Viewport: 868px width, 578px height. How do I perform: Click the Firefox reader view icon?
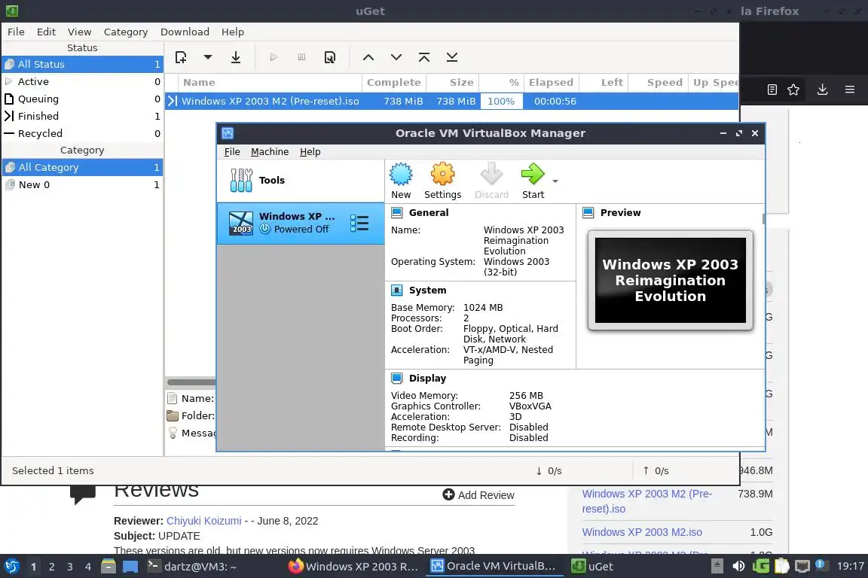[x=772, y=90]
